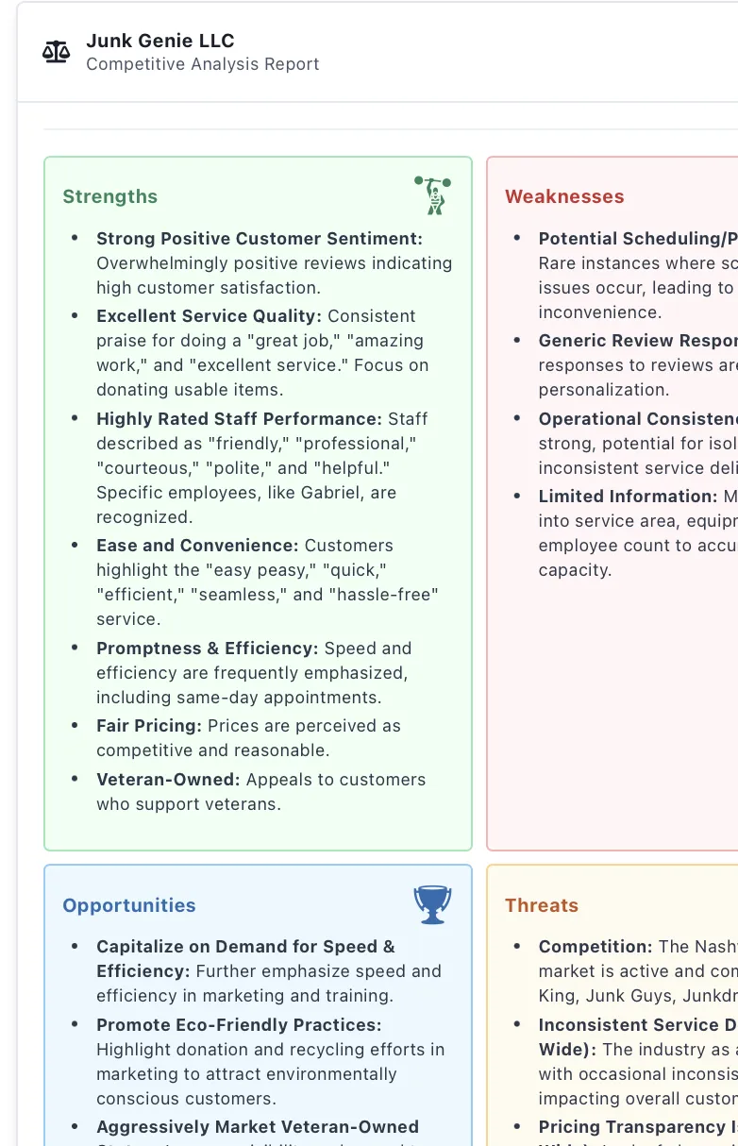
Task: Select the Threats section heading
Action: (x=542, y=905)
